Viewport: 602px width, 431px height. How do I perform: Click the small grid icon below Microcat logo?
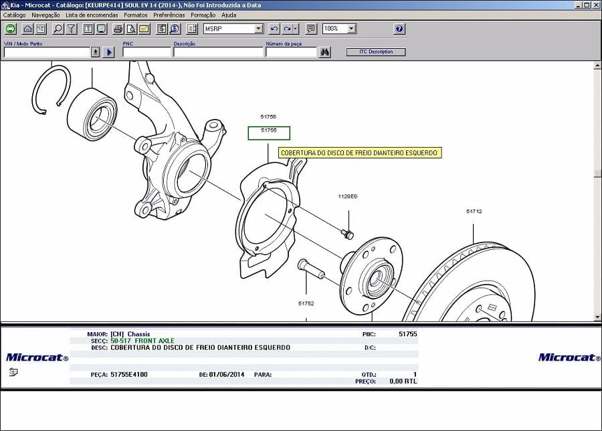click(13, 372)
